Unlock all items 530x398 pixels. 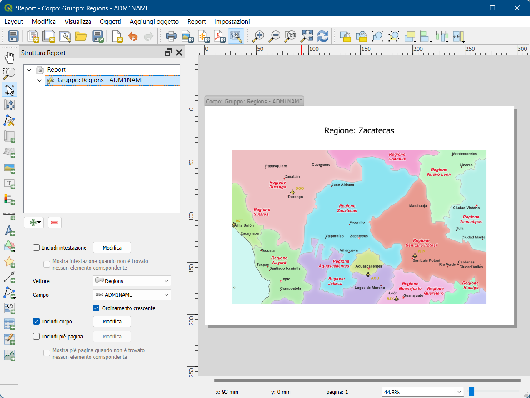(x=361, y=36)
